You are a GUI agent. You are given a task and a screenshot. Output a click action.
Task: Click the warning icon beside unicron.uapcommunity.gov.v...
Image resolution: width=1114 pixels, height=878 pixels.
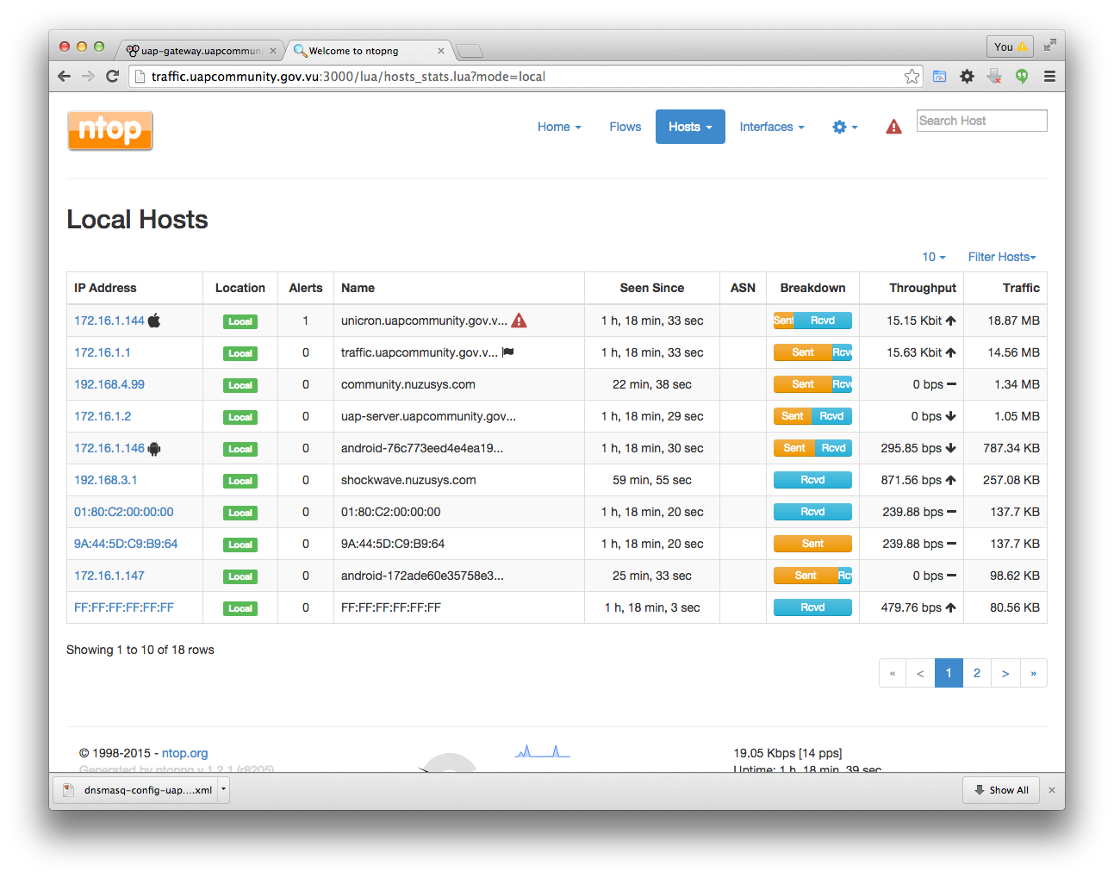[x=519, y=321]
